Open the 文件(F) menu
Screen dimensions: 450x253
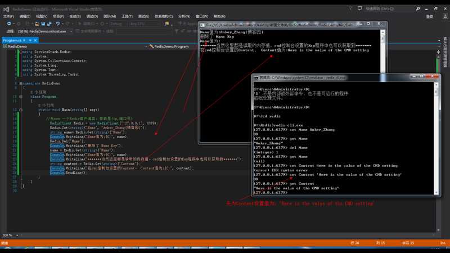click(8, 16)
